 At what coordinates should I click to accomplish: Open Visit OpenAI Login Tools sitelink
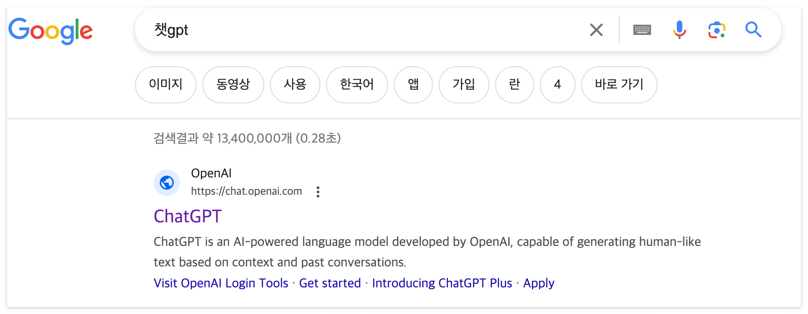[x=221, y=283]
